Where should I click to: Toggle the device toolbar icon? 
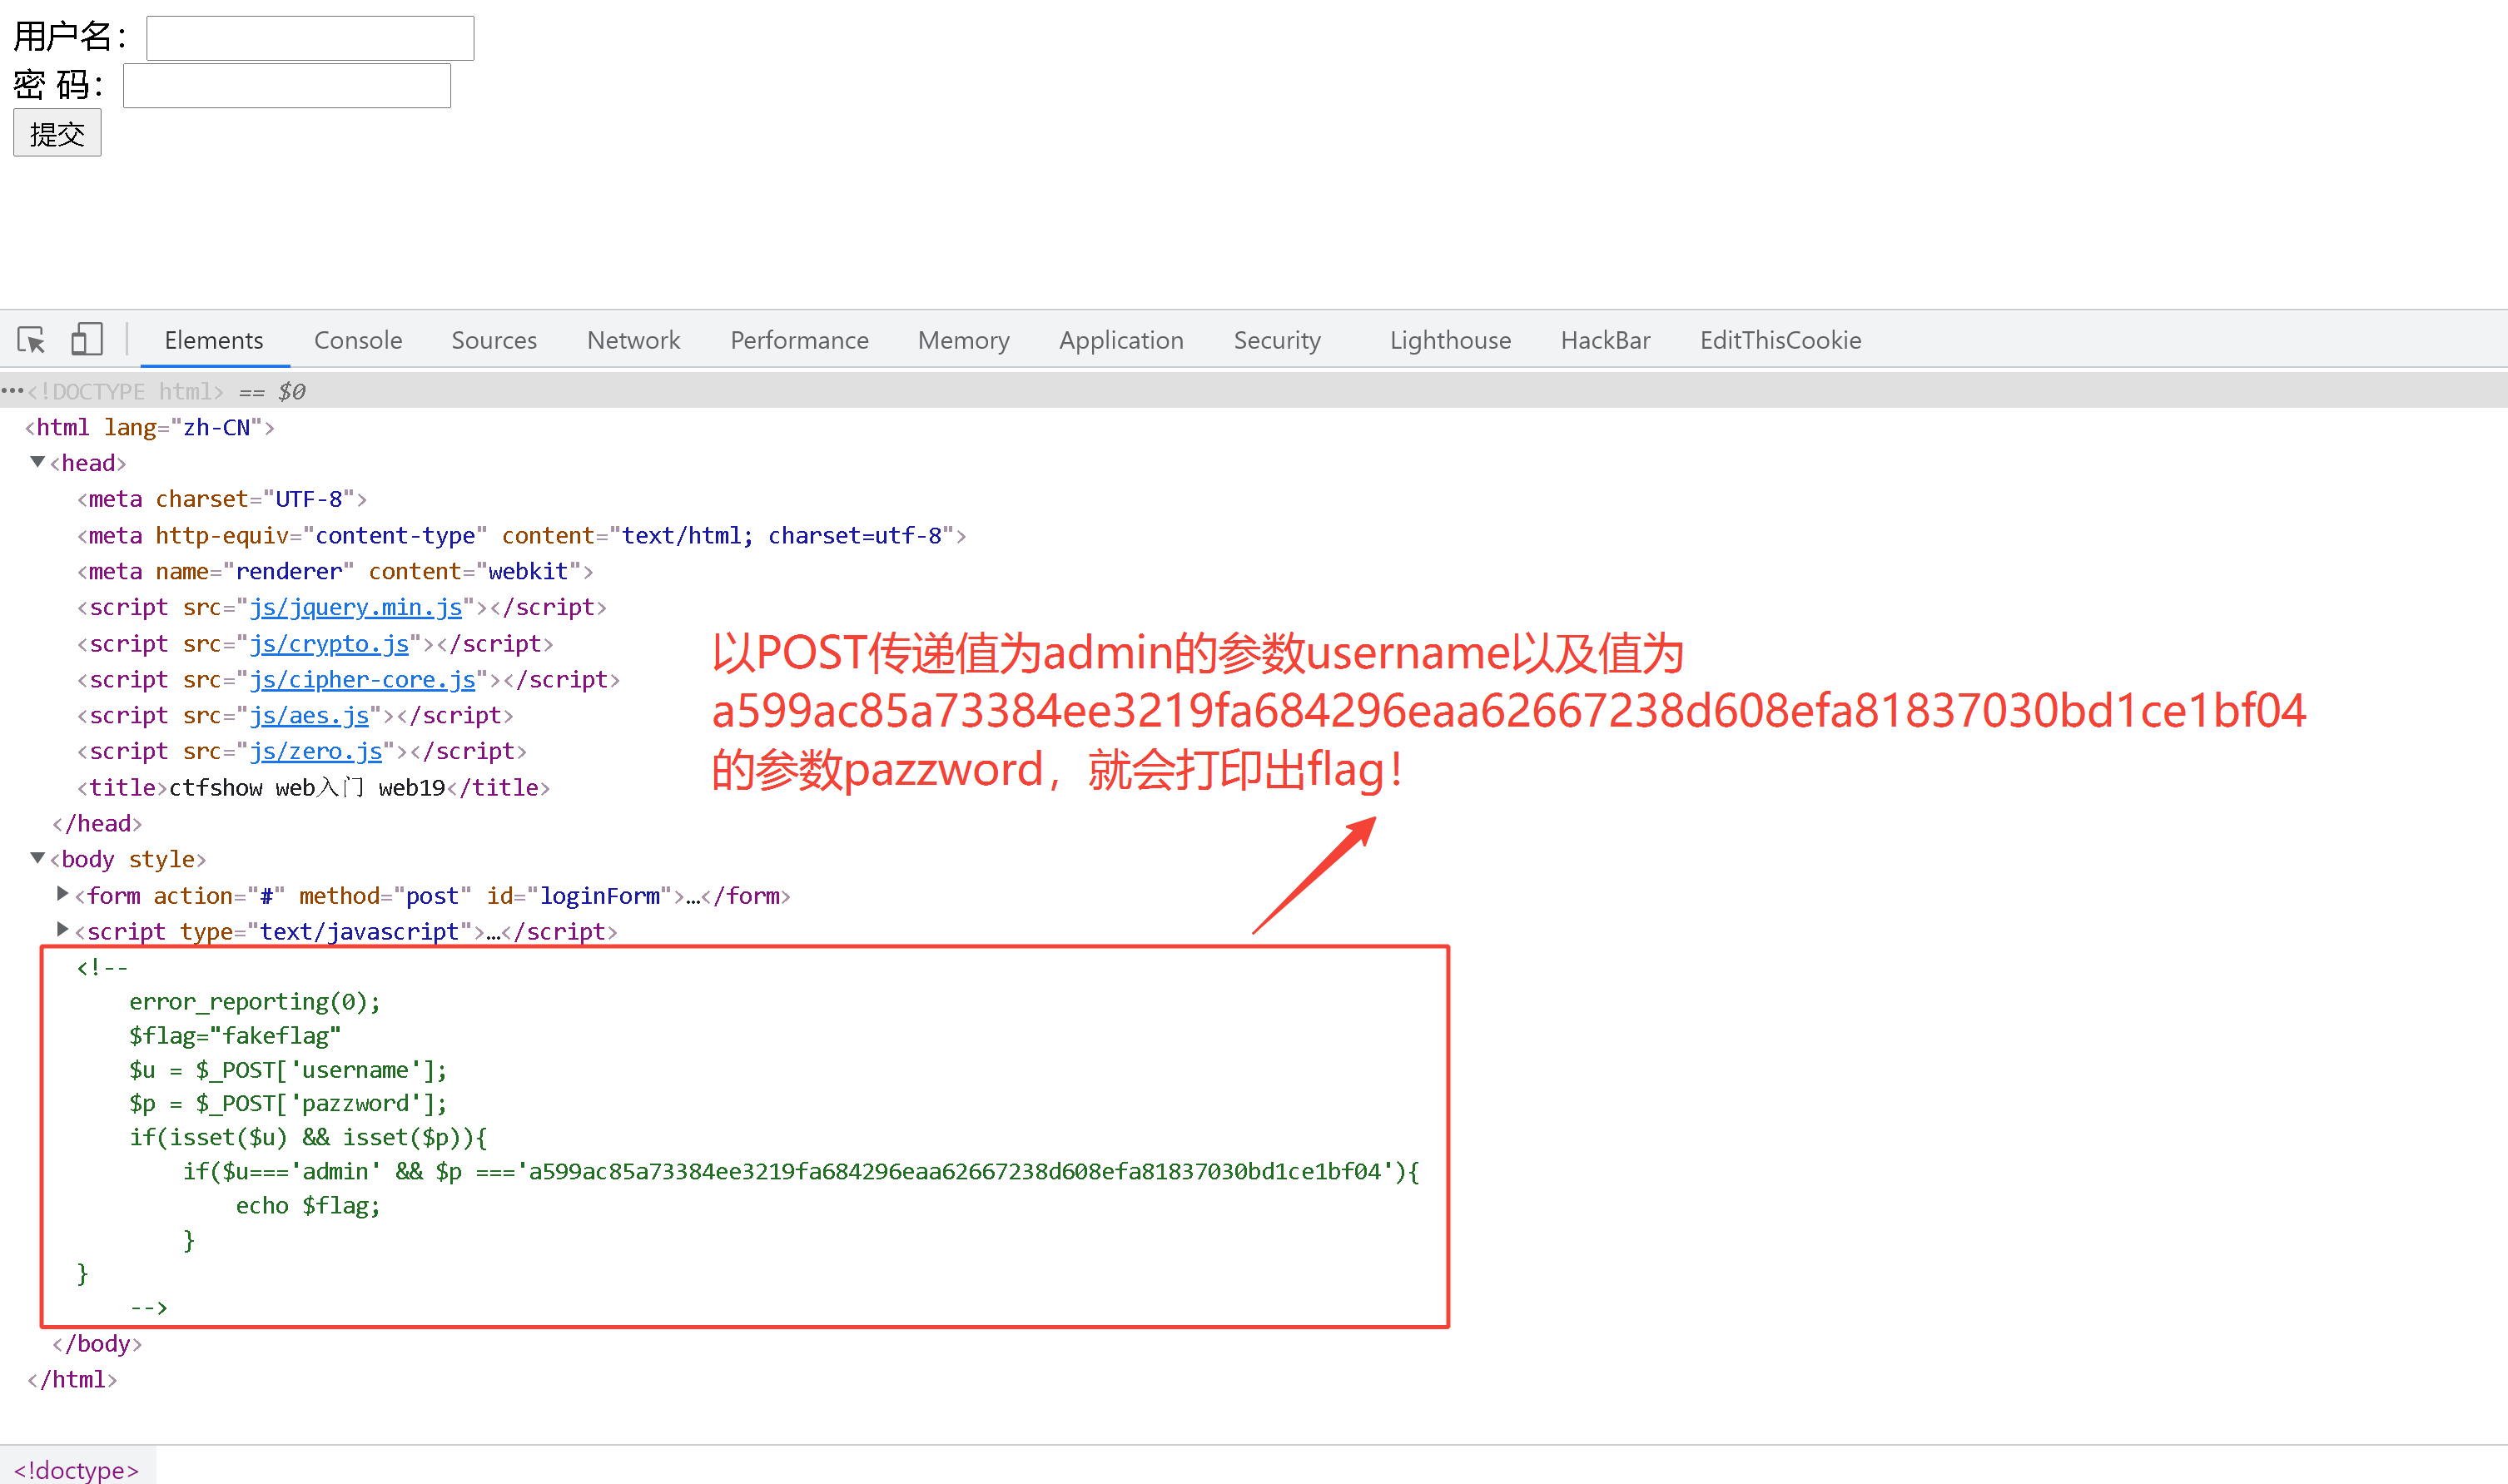pos(87,340)
